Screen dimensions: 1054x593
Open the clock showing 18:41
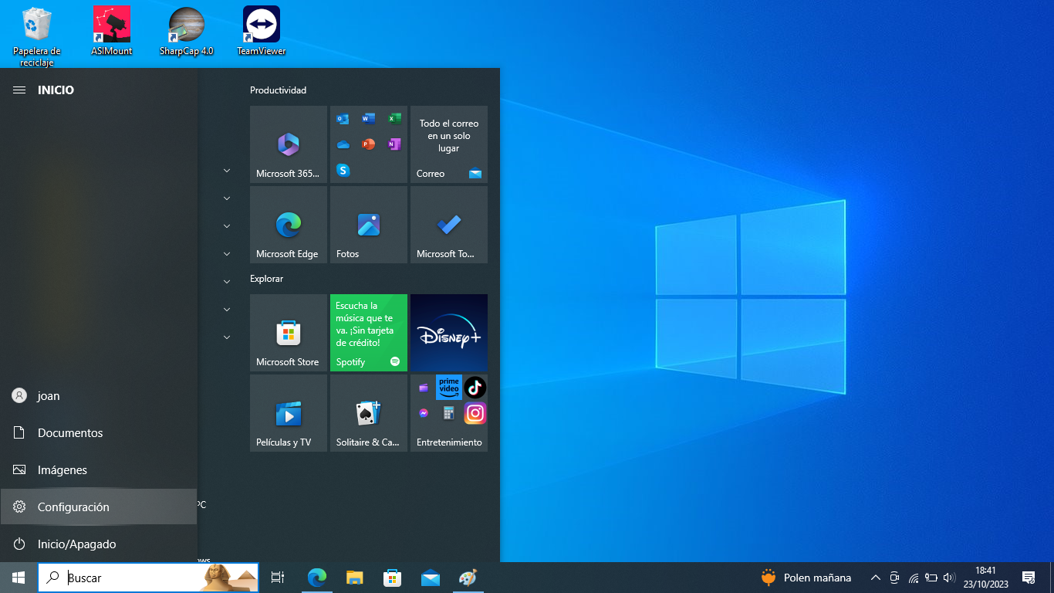pos(985,578)
